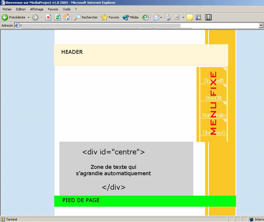The height and width of the screenshot is (222, 264).
Task: Expand the Word edit button dropdown arrow
Action: tap(183, 17)
